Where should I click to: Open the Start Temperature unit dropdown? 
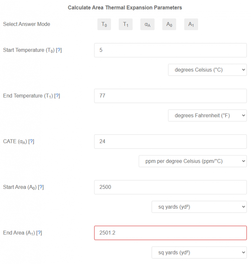(207, 70)
